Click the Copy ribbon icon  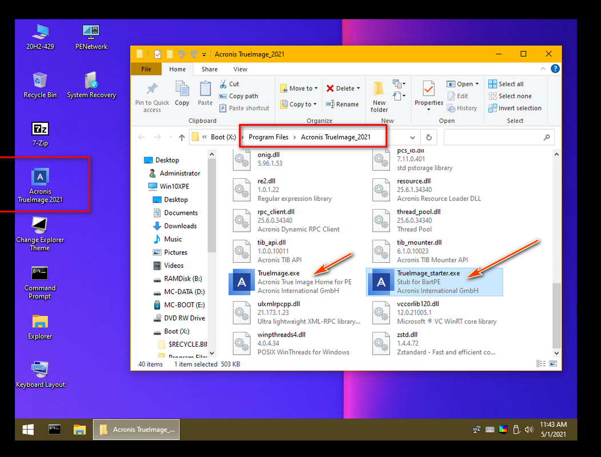(182, 93)
